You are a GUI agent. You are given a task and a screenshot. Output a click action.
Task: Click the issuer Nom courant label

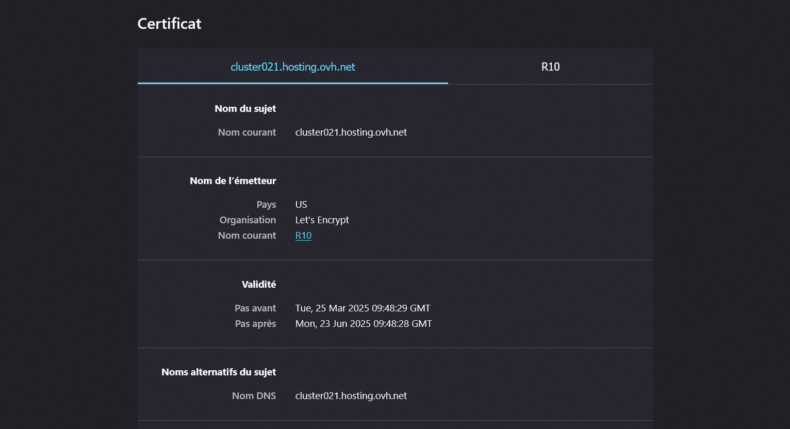[246, 236]
